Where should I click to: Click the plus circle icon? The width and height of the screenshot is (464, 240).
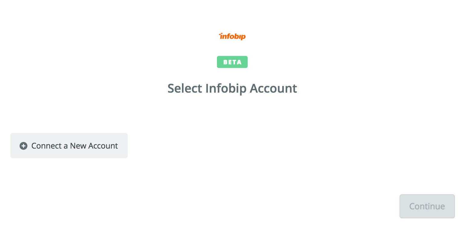tap(24, 146)
